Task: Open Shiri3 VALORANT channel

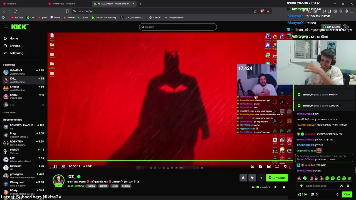Action: (23, 96)
